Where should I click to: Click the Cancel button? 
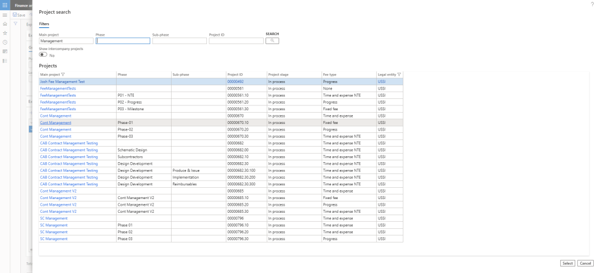point(585,263)
